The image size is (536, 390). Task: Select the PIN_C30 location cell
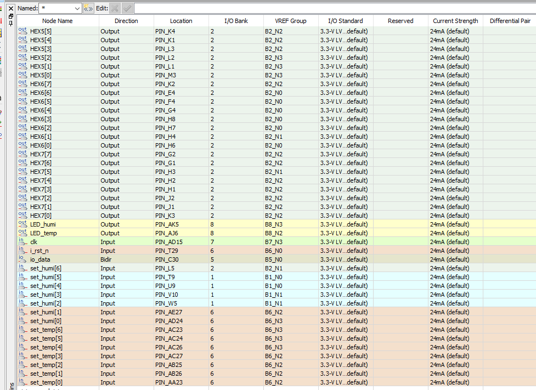181,259
